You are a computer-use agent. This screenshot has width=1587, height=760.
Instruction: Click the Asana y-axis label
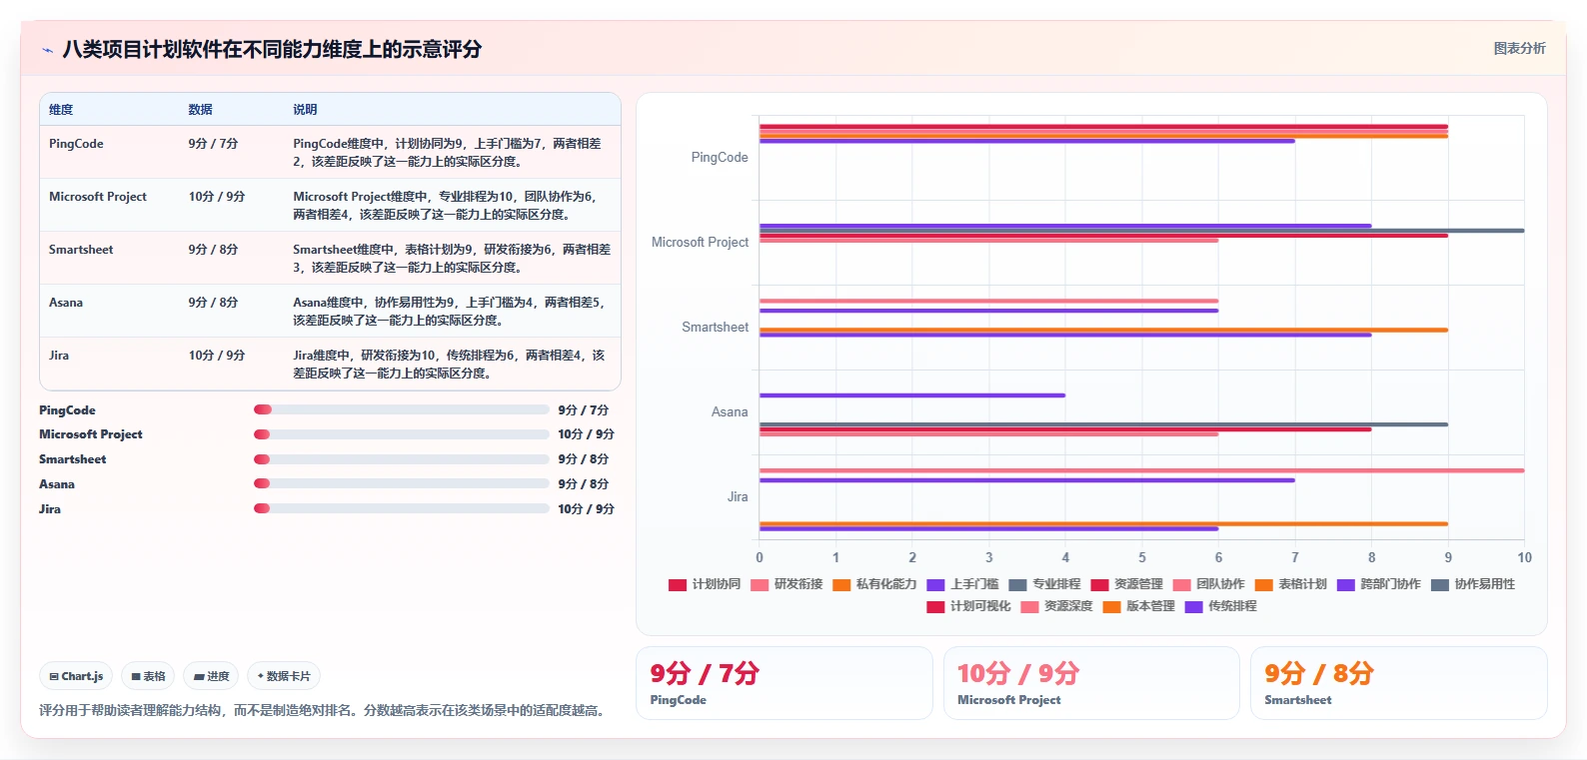tap(730, 412)
